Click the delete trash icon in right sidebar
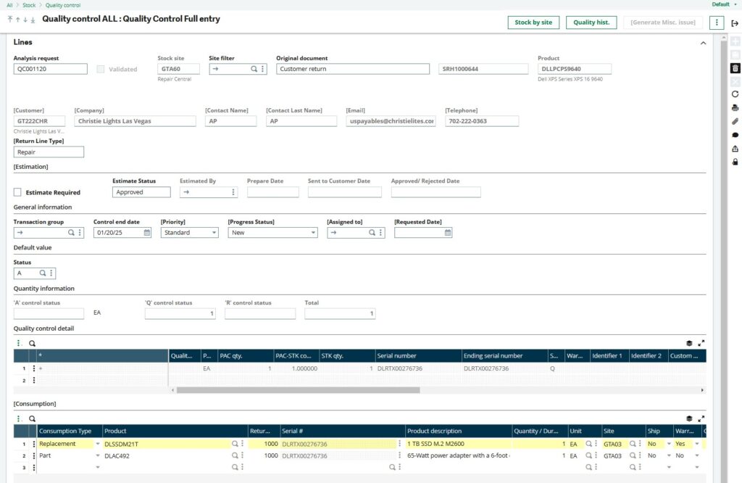 pos(735,68)
